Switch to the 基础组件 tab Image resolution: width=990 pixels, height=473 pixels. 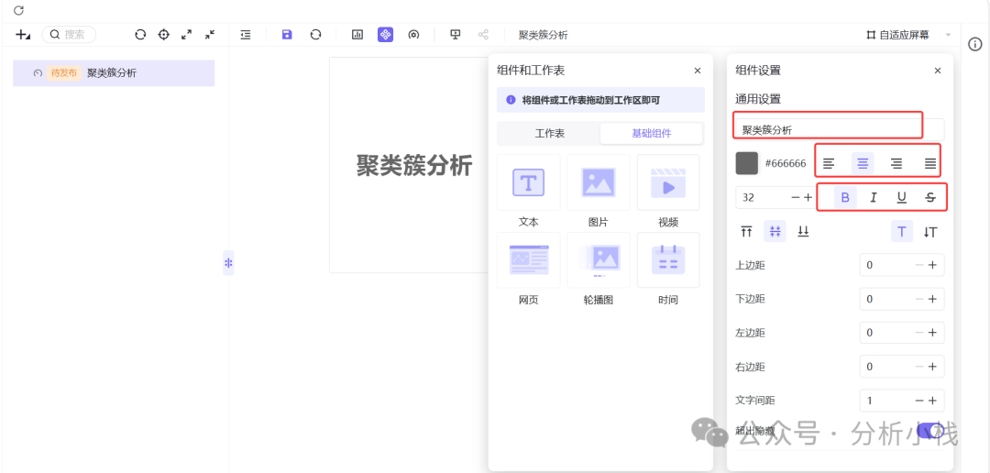point(652,133)
